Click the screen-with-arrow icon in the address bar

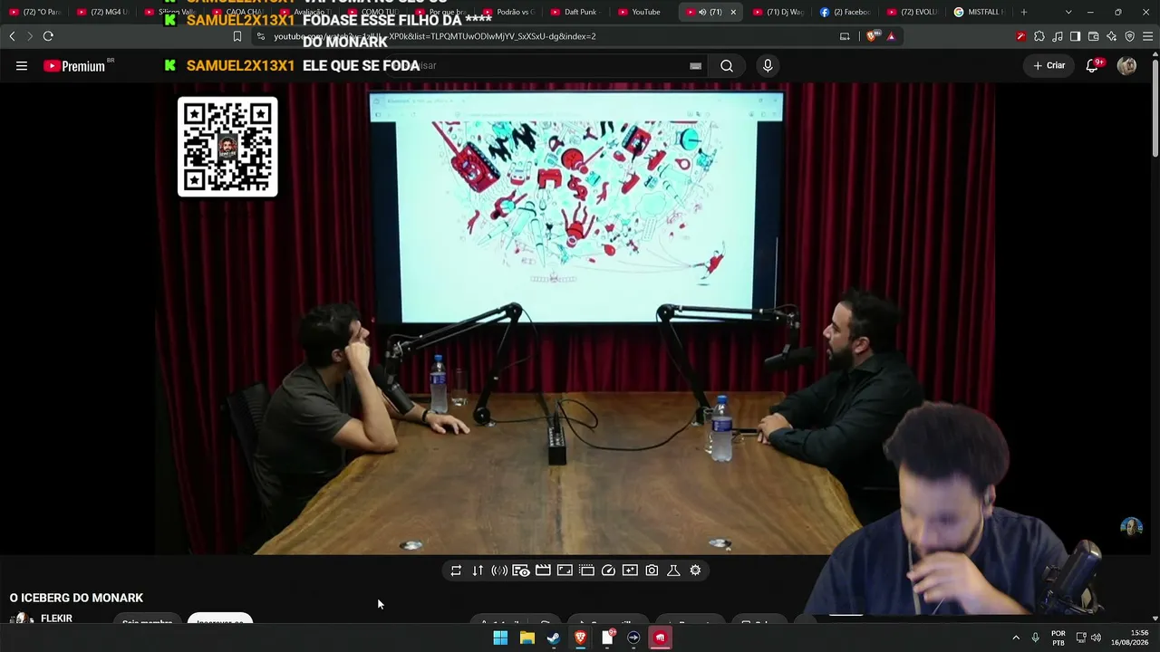[845, 36]
